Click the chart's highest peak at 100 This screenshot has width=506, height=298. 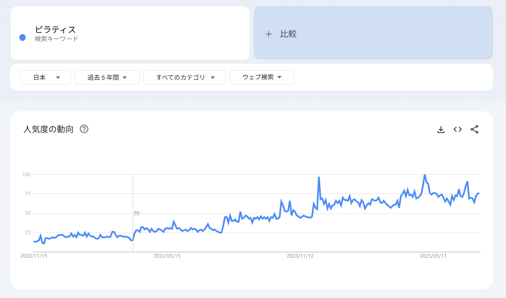425,175
